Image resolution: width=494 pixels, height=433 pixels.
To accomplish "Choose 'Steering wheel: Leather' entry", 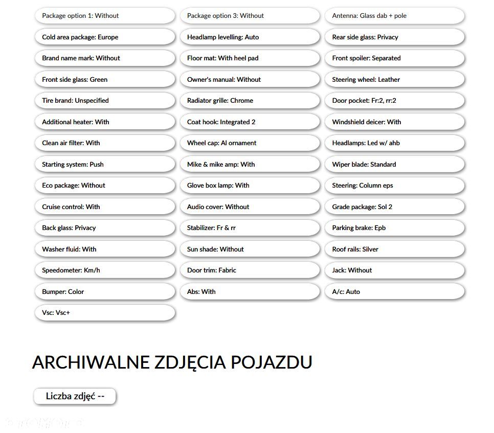I will [395, 79].
